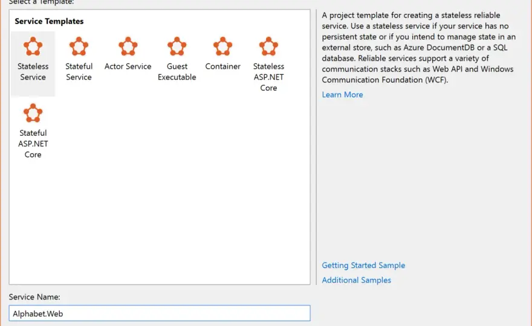Choose the Stateless ASP.NET Core icon
532x326 pixels.
click(268, 46)
